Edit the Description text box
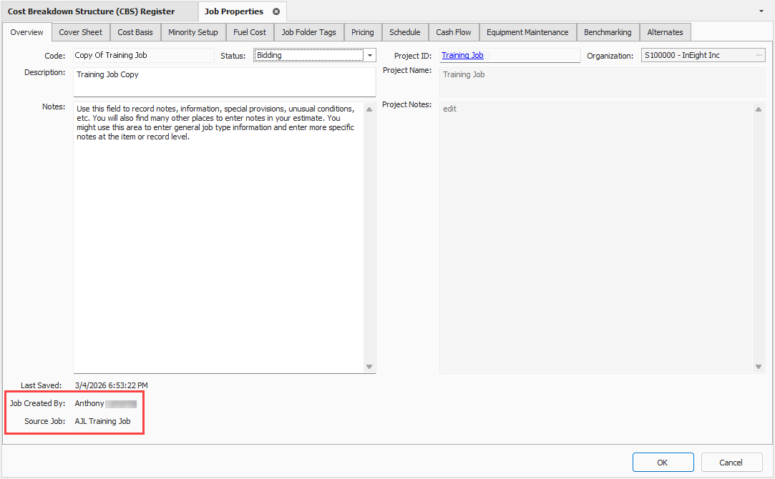Viewport: 775px width, 479px height. tap(224, 82)
